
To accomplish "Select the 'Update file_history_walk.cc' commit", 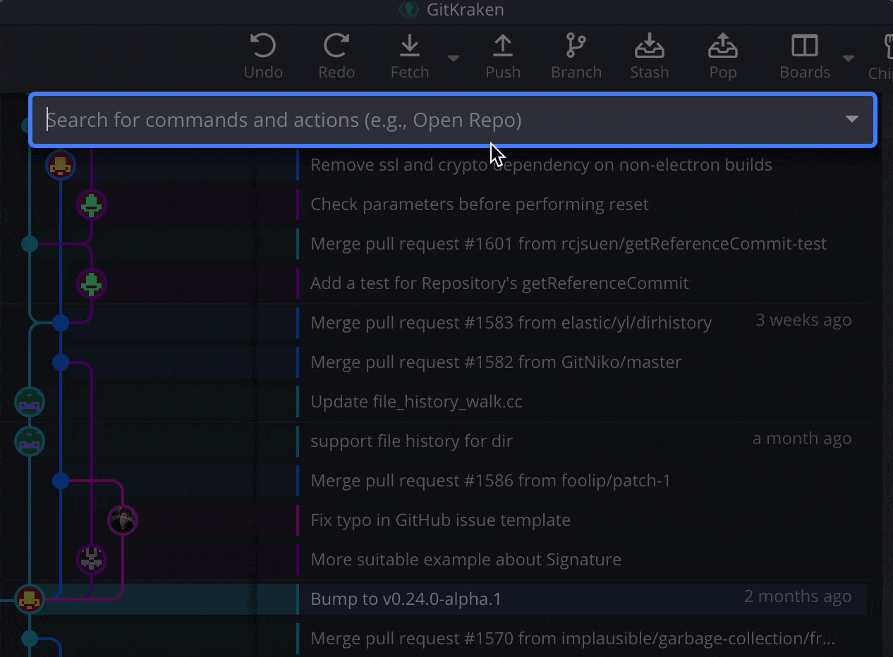I will (x=416, y=402).
